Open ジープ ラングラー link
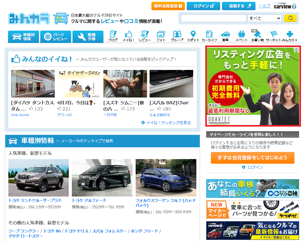The height and width of the screenshot is (242, 305). [24, 231]
